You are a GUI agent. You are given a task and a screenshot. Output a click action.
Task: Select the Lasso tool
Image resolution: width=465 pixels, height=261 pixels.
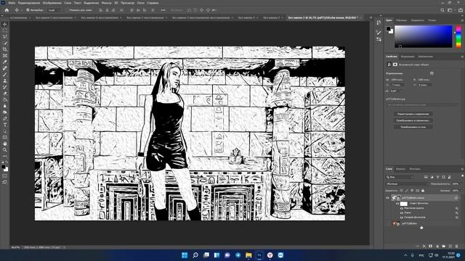(5, 37)
